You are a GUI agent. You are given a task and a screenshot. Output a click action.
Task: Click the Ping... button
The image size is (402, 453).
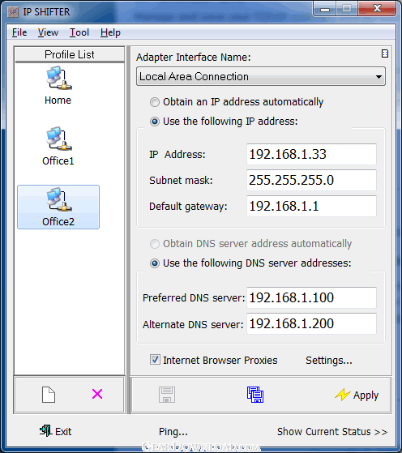coord(173,432)
